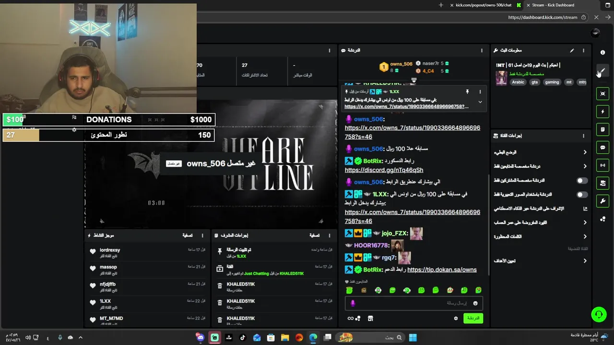Toggle subscribers-only chat switch
This screenshot has height=345, width=614.
coord(581,181)
